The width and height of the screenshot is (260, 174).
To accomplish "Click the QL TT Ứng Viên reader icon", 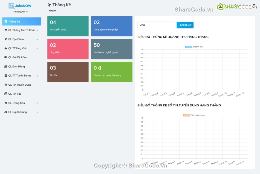I will pyautogui.click(x=6, y=48).
